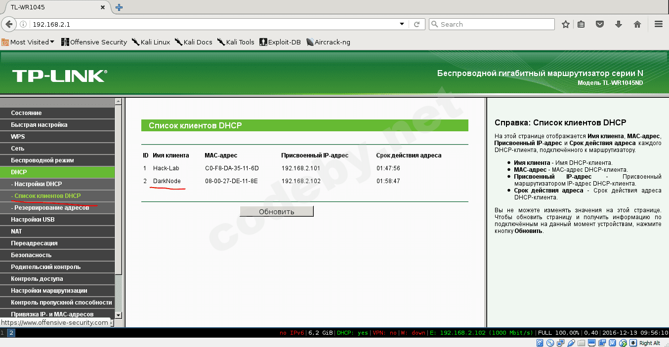The height and width of the screenshot is (347, 669).
Task: Click the client name DarkNode
Action: pos(167,181)
